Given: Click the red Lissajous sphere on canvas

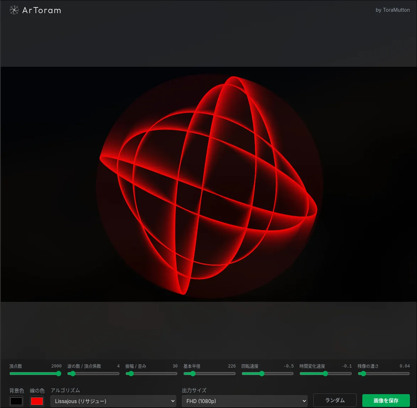Looking at the screenshot, I should tap(208, 185).
